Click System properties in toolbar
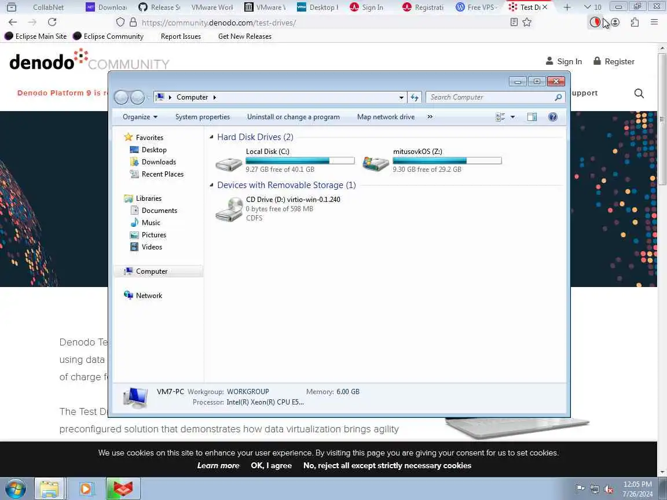The image size is (667, 500). coord(203,117)
